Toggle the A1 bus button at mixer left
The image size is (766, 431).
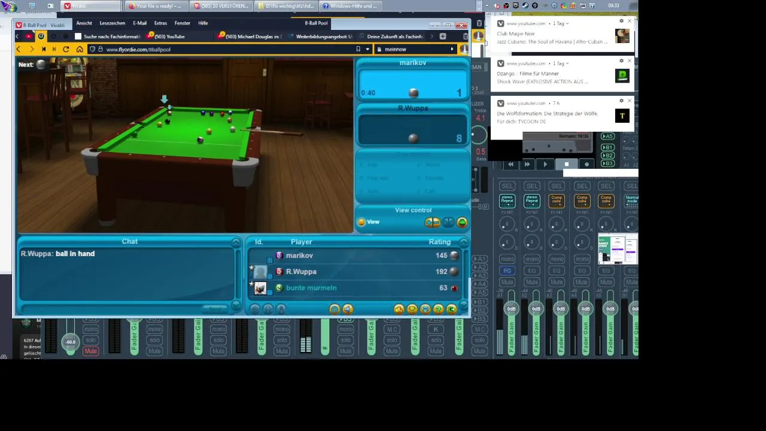[479, 259]
